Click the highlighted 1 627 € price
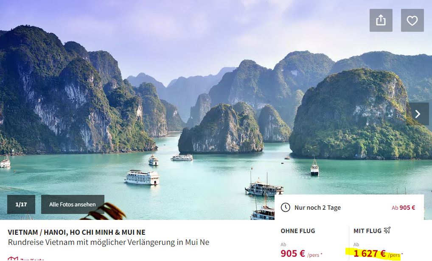432x261 pixels. click(370, 253)
